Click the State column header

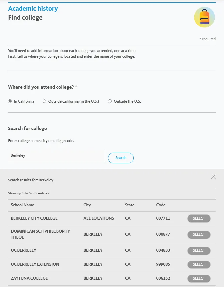(x=130, y=205)
